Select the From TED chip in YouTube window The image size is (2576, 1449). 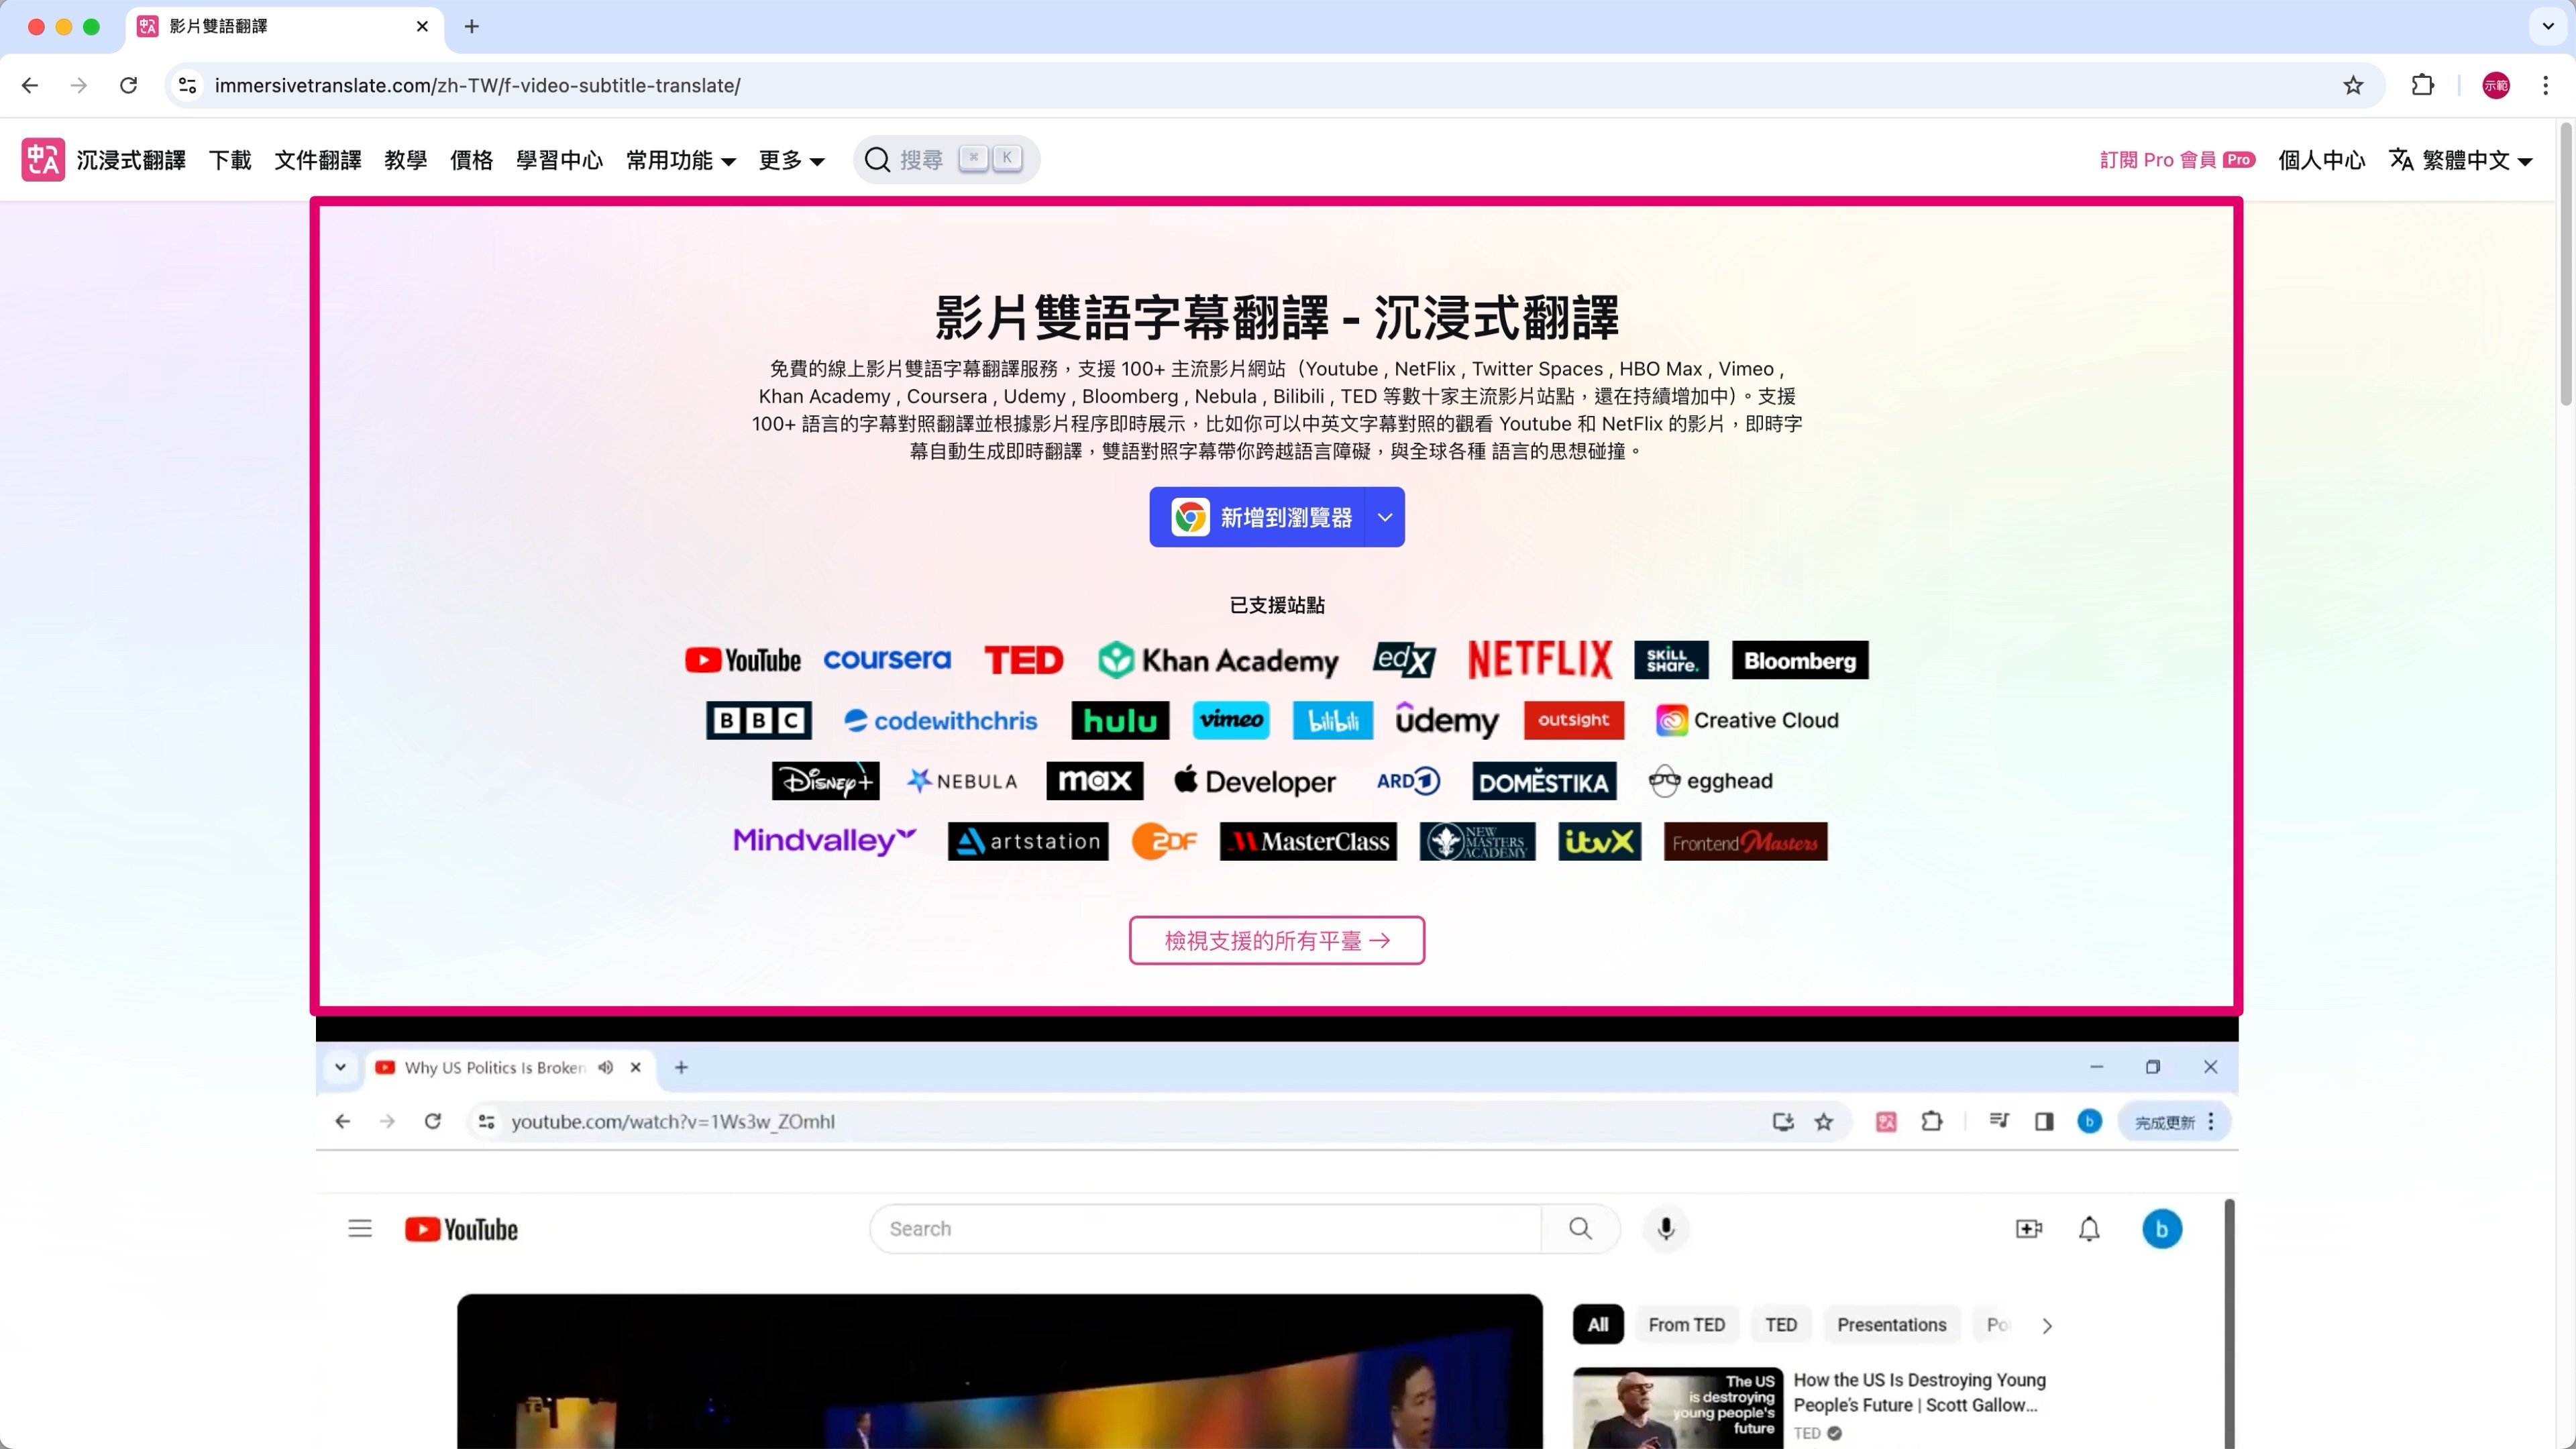[x=1687, y=1325]
